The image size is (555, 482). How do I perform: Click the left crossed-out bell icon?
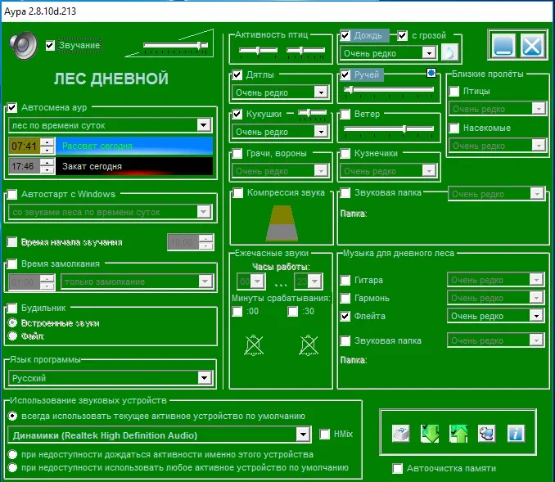click(252, 346)
